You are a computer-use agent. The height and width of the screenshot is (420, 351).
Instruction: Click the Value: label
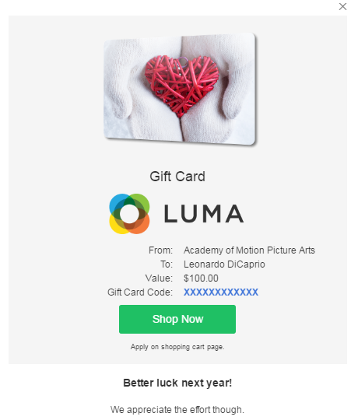(x=159, y=278)
